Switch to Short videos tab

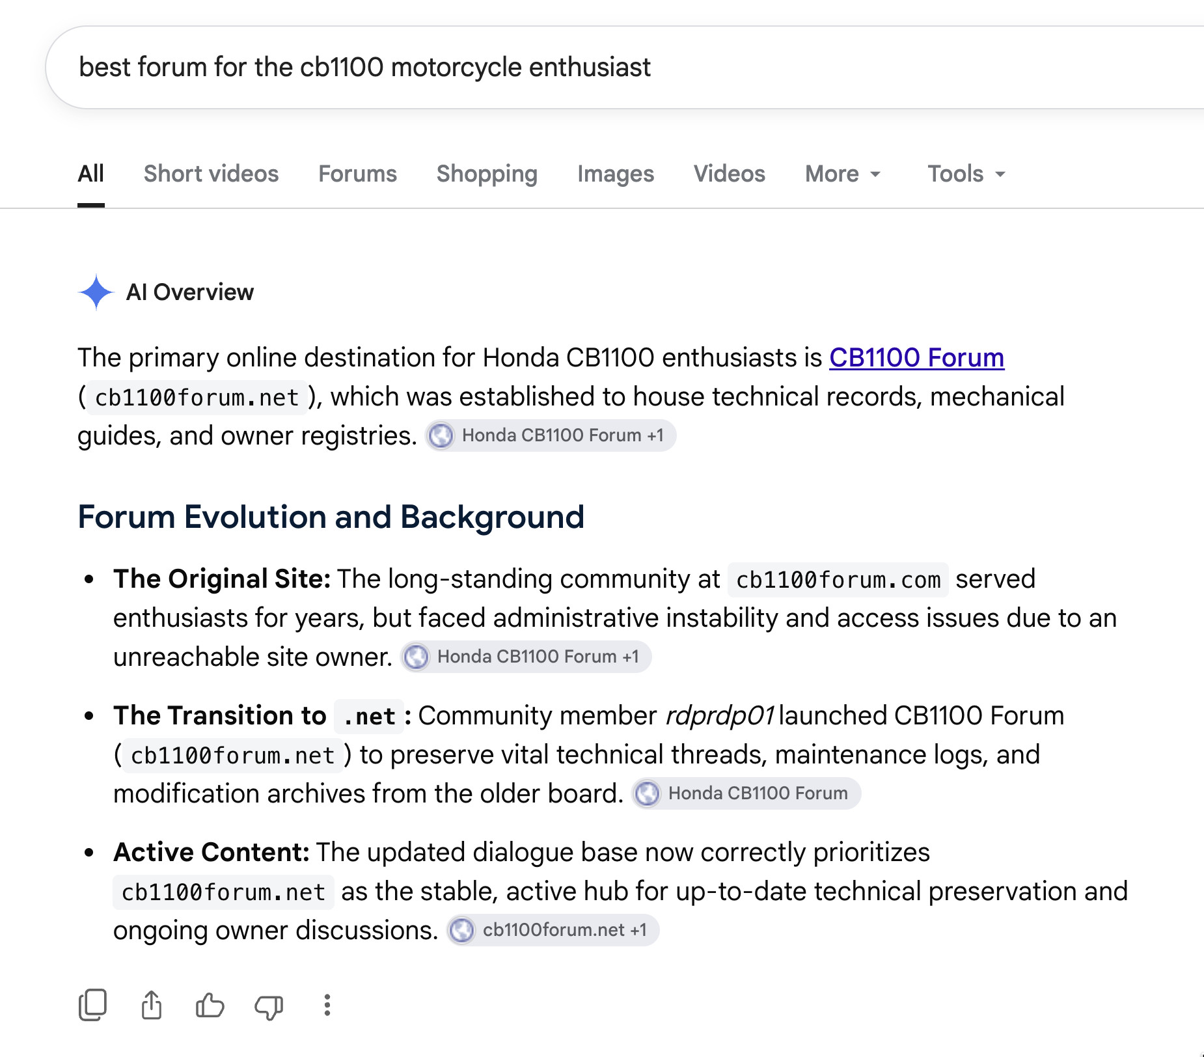pyautogui.click(x=211, y=174)
